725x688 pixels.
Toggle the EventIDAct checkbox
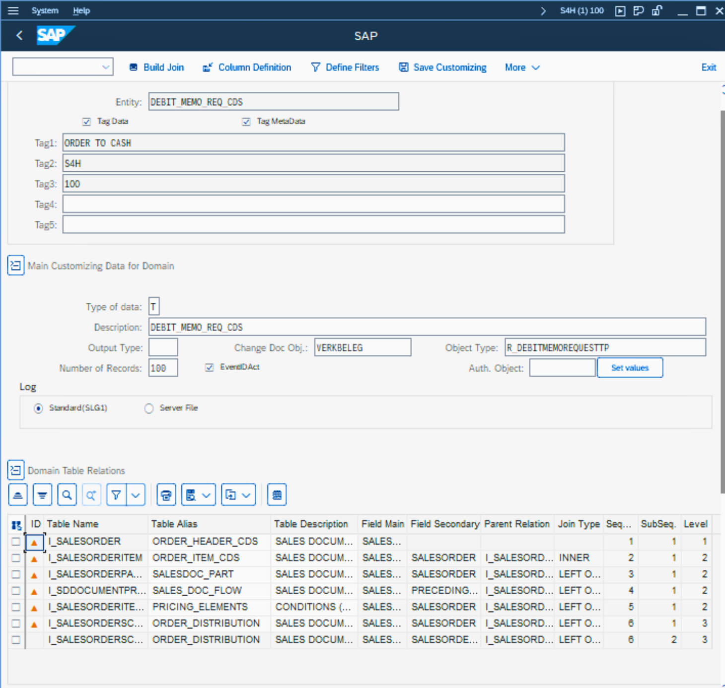pos(210,367)
